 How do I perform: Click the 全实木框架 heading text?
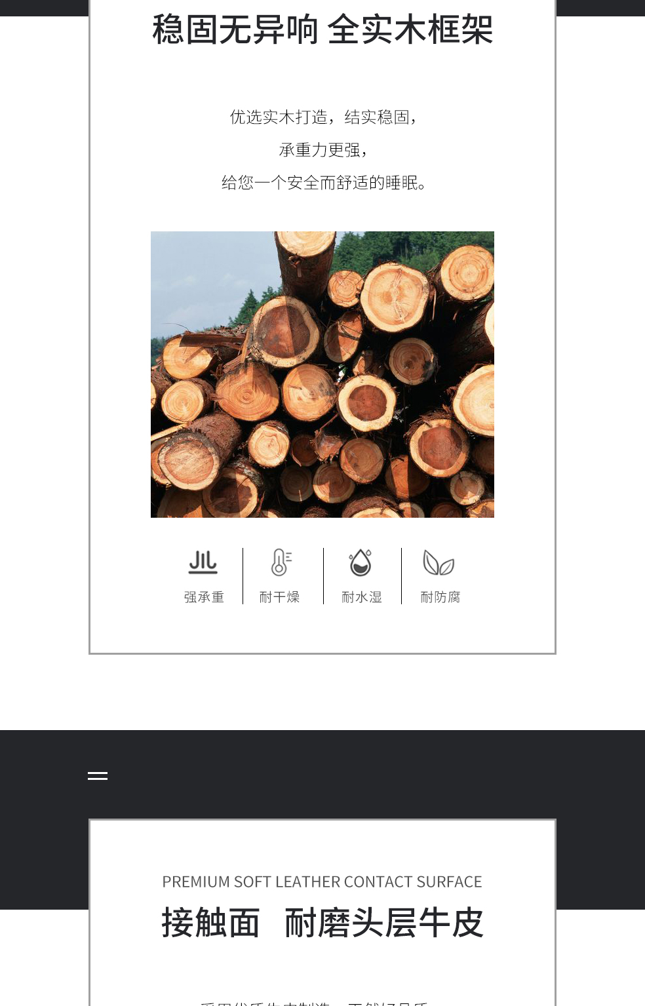410,29
